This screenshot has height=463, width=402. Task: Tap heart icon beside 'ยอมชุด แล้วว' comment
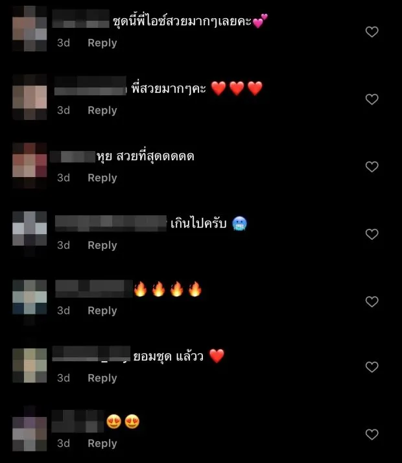click(x=372, y=367)
